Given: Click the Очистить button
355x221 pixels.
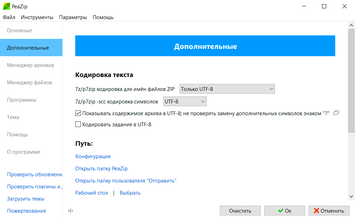Looking at the screenshot, I should 240,211.
